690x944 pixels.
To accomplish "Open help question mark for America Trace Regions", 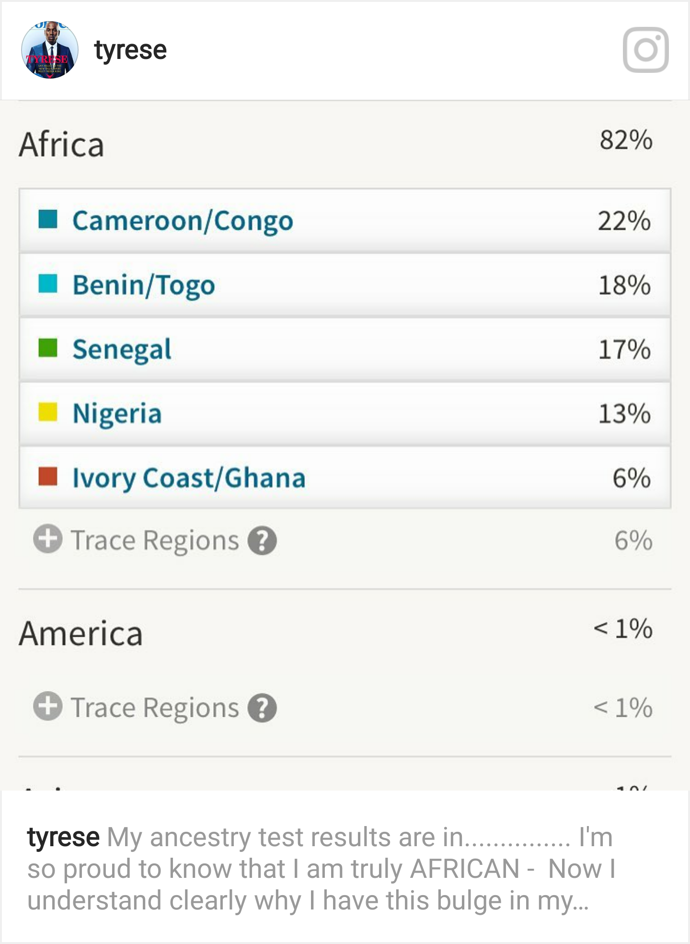I will point(262,708).
